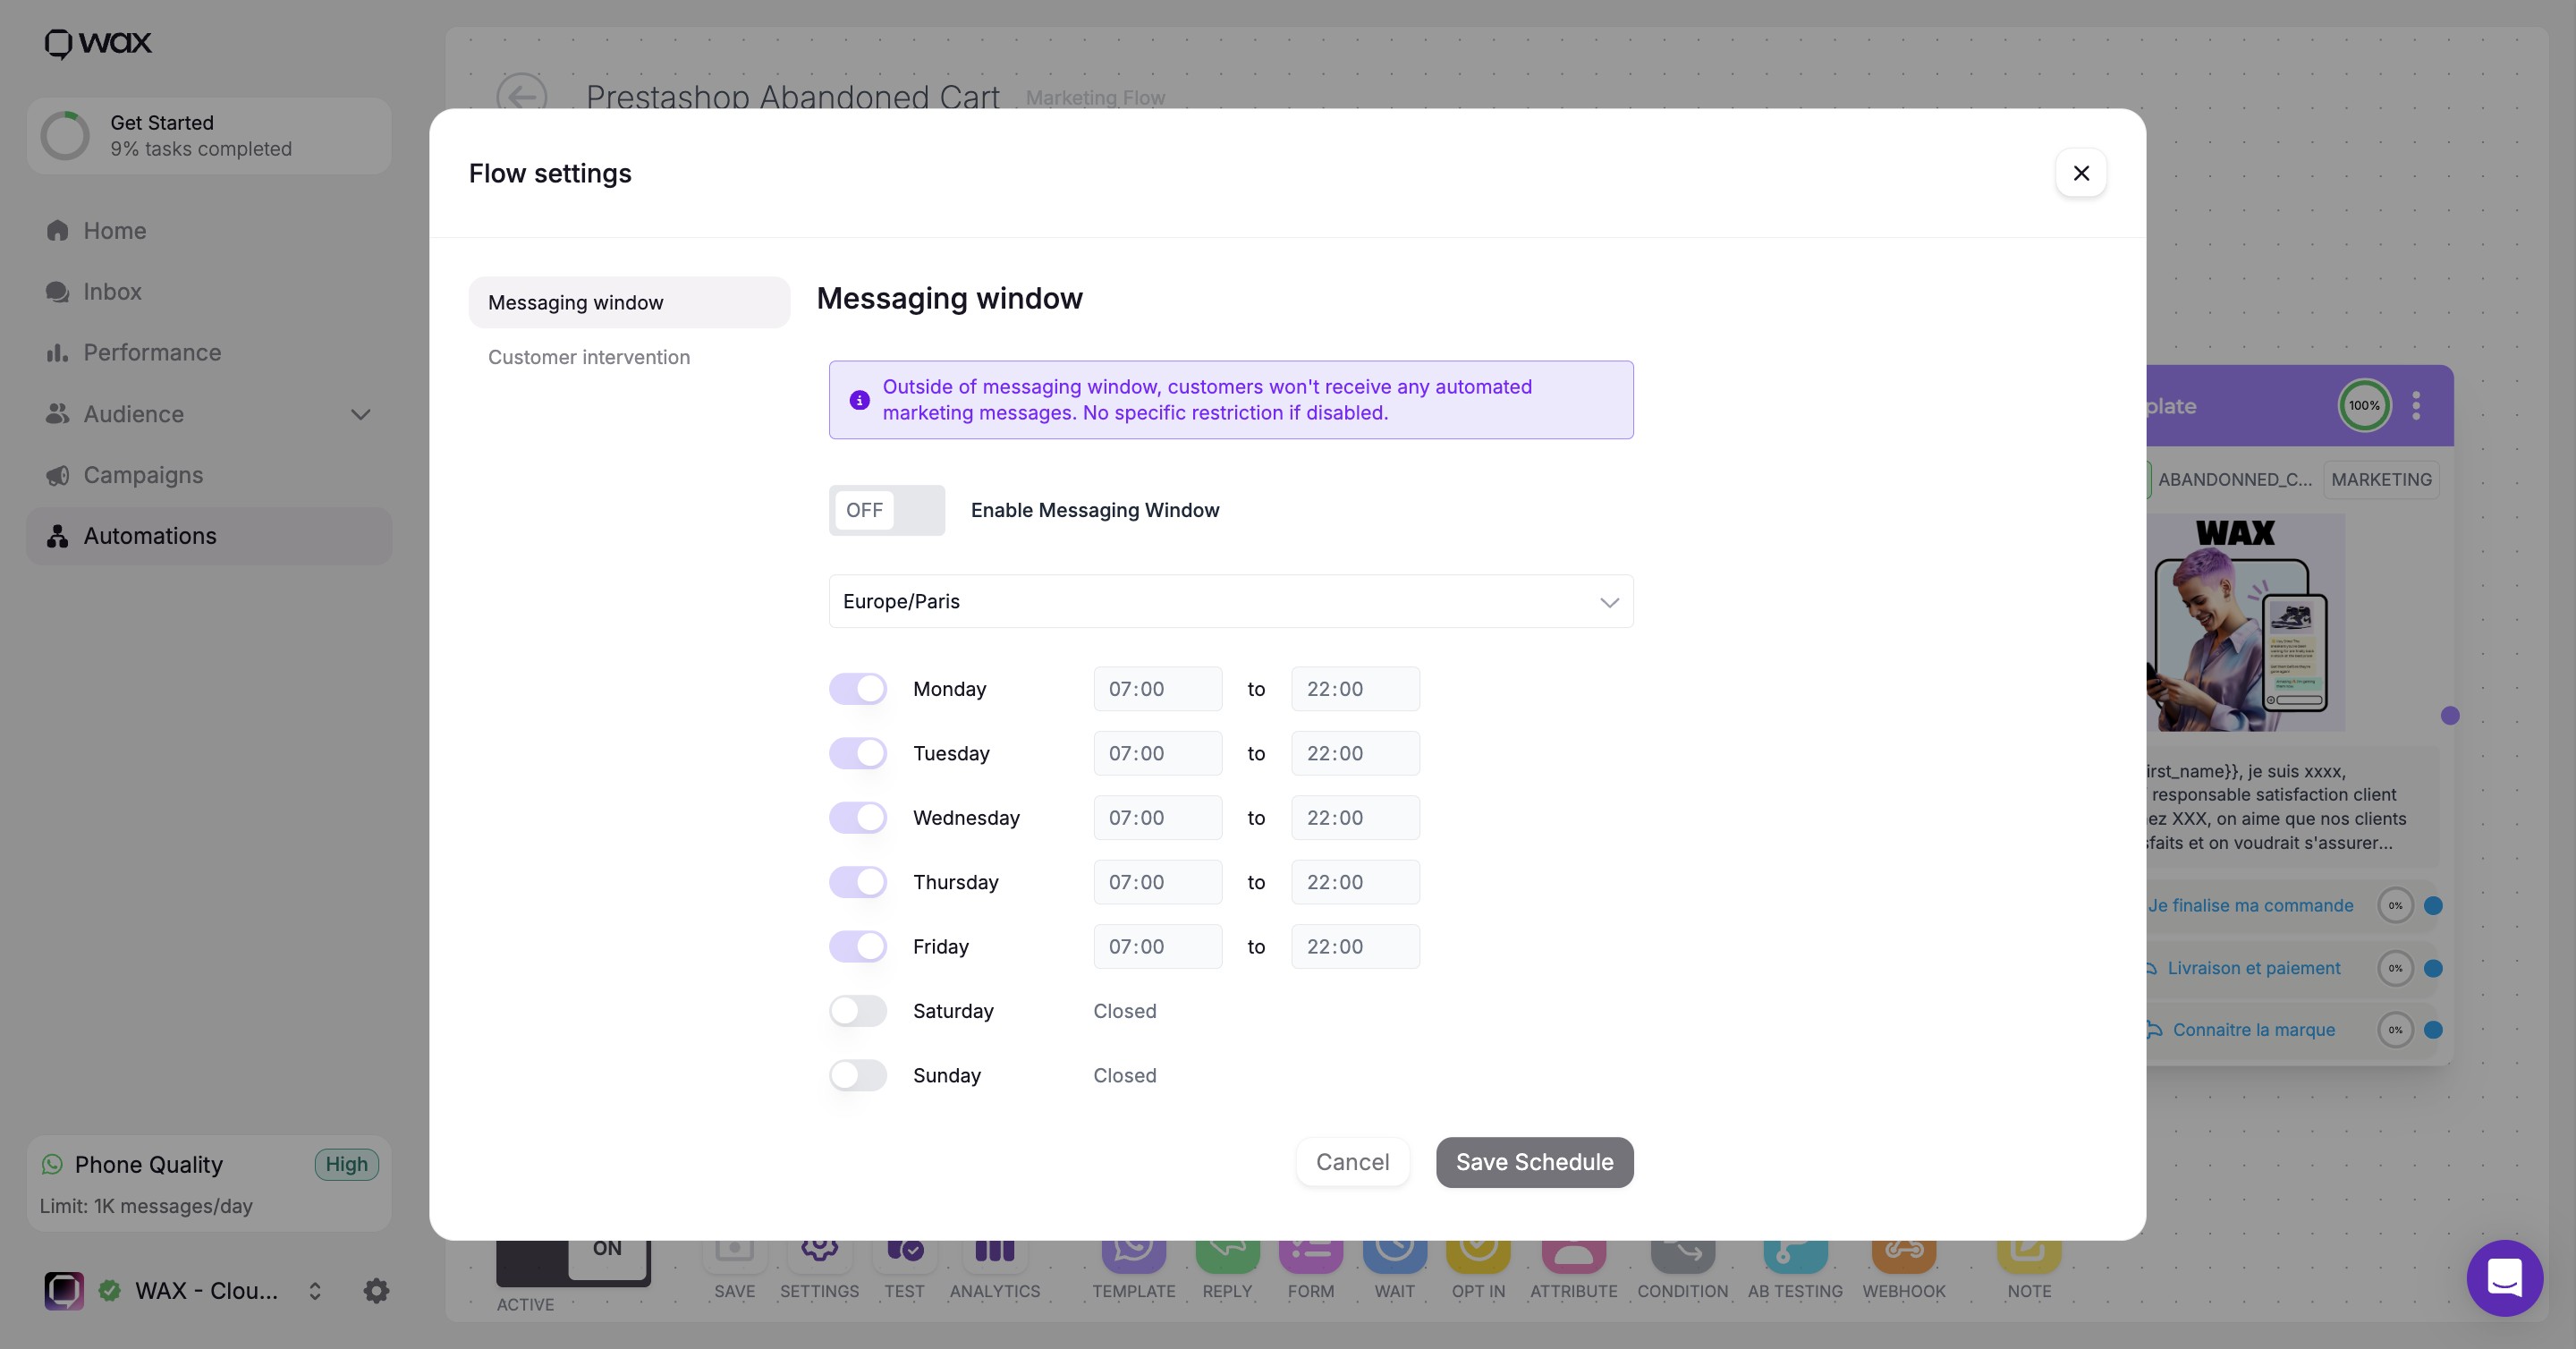Open Automations in the sidebar
The image size is (2576, 1349).
209,536
